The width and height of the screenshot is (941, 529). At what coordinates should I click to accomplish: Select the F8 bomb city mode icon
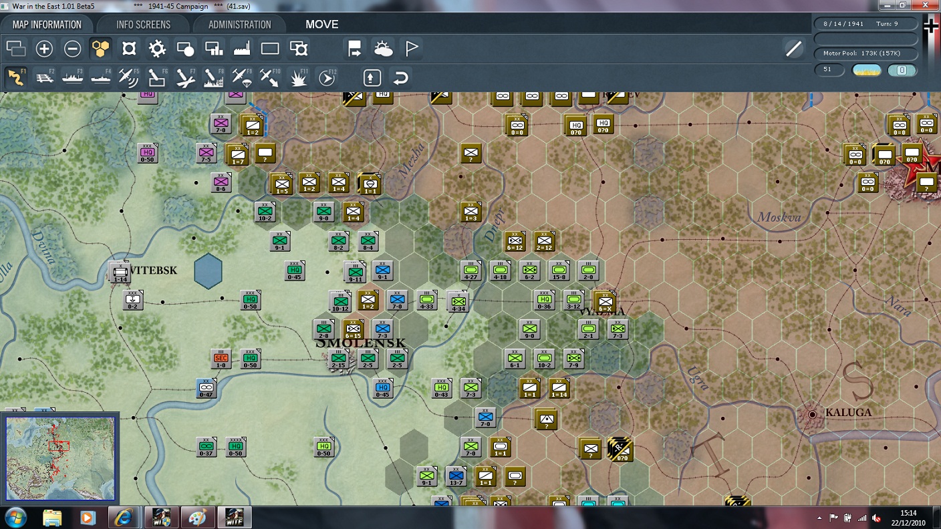[x=213, y=77]
